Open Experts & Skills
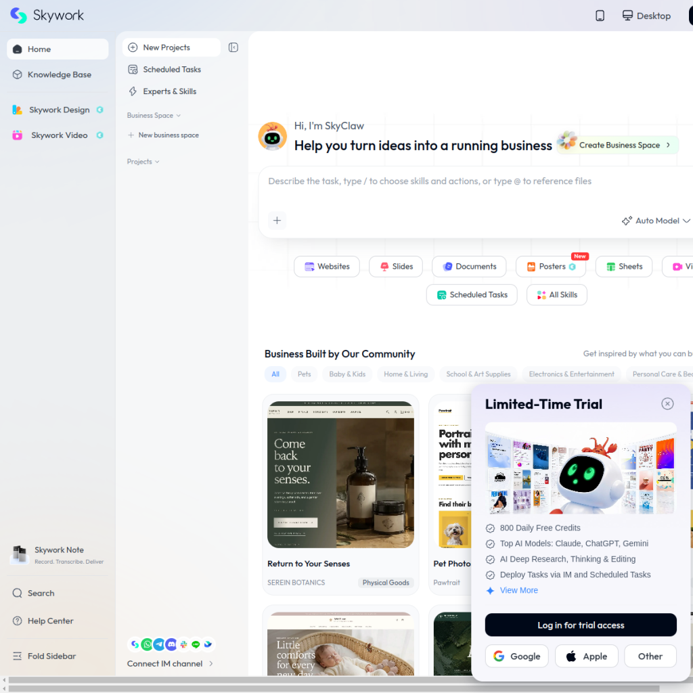 pyautogui.click(x=171, y=91)
